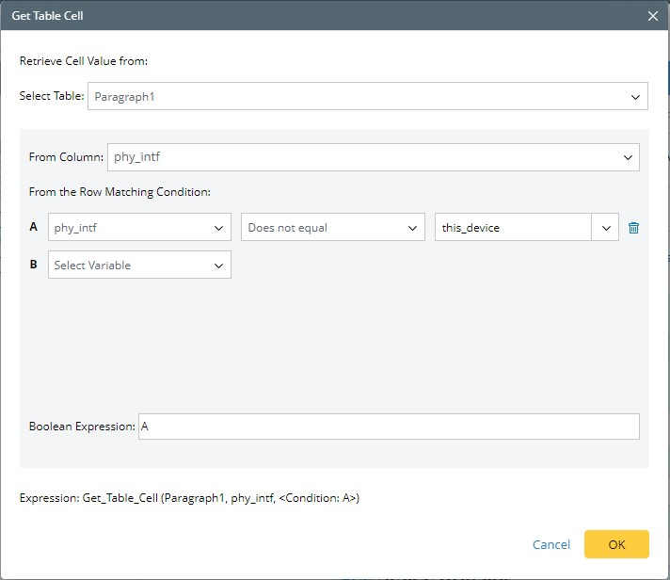Open the Select Table dropdown showing Paragraph1

[x=367, y=97]
